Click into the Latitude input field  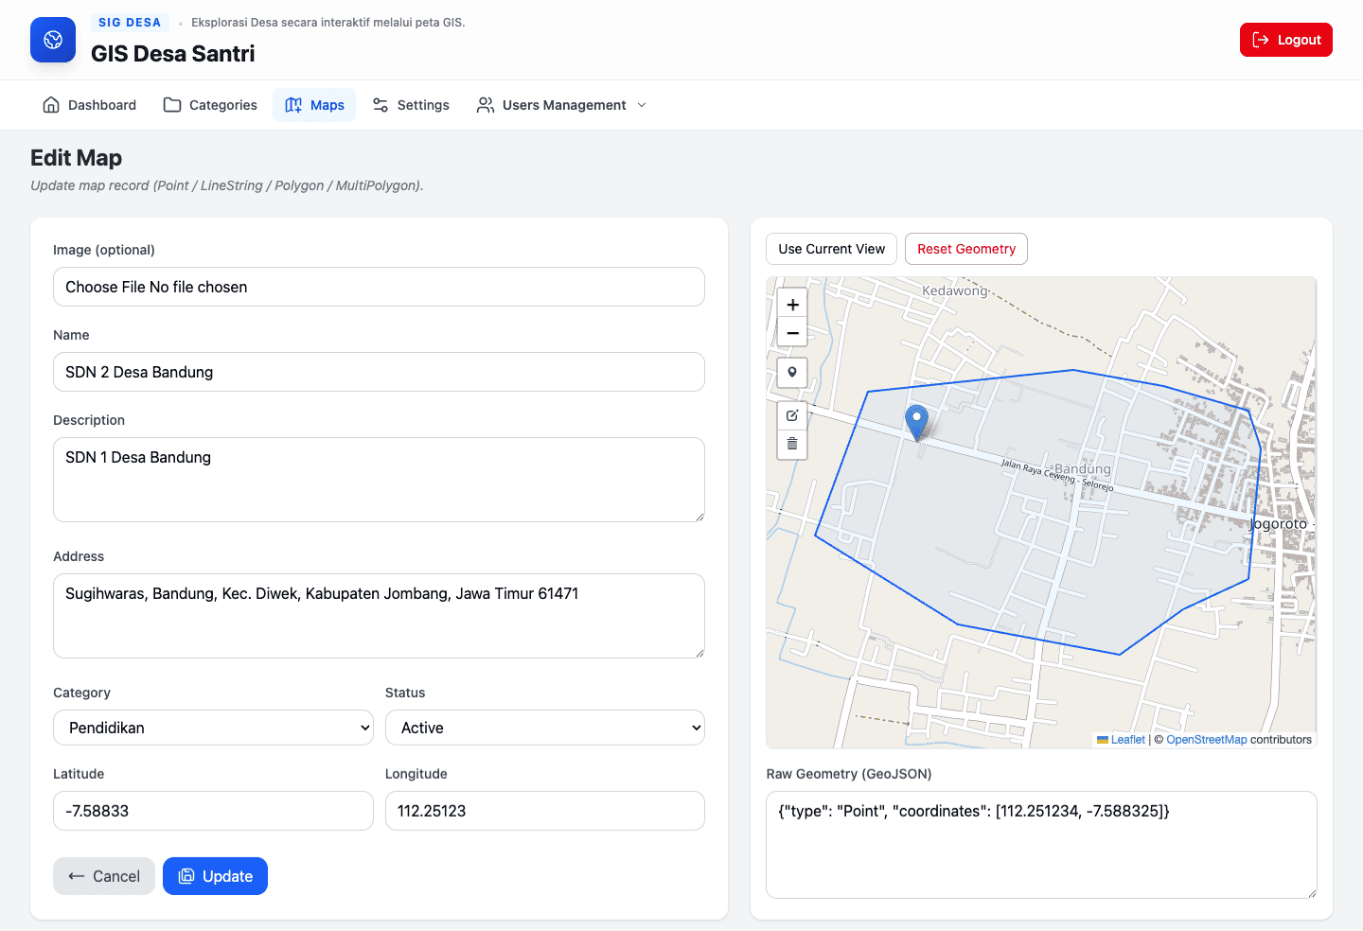(x=213, y=811)
